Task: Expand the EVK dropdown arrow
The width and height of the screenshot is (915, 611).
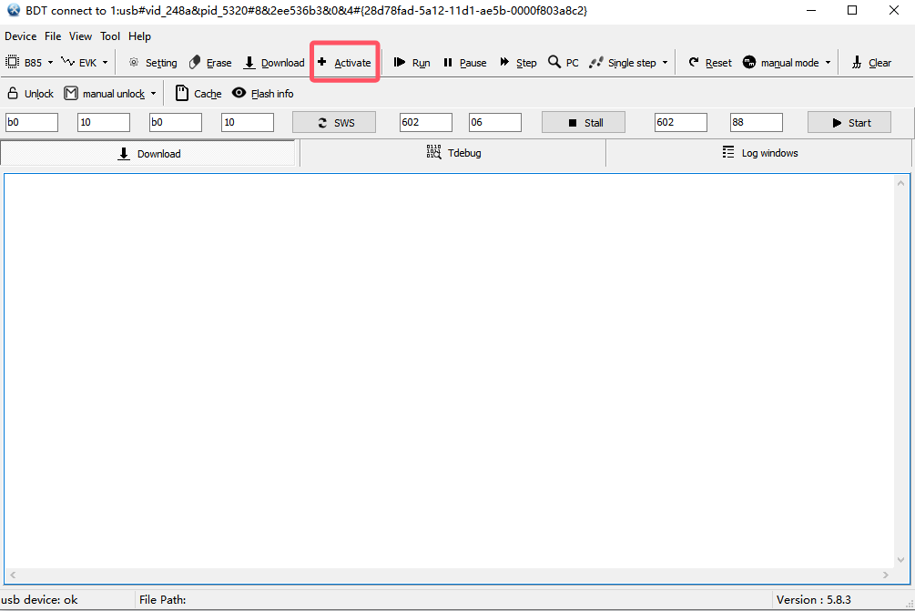Action: [x=105, y=63]
